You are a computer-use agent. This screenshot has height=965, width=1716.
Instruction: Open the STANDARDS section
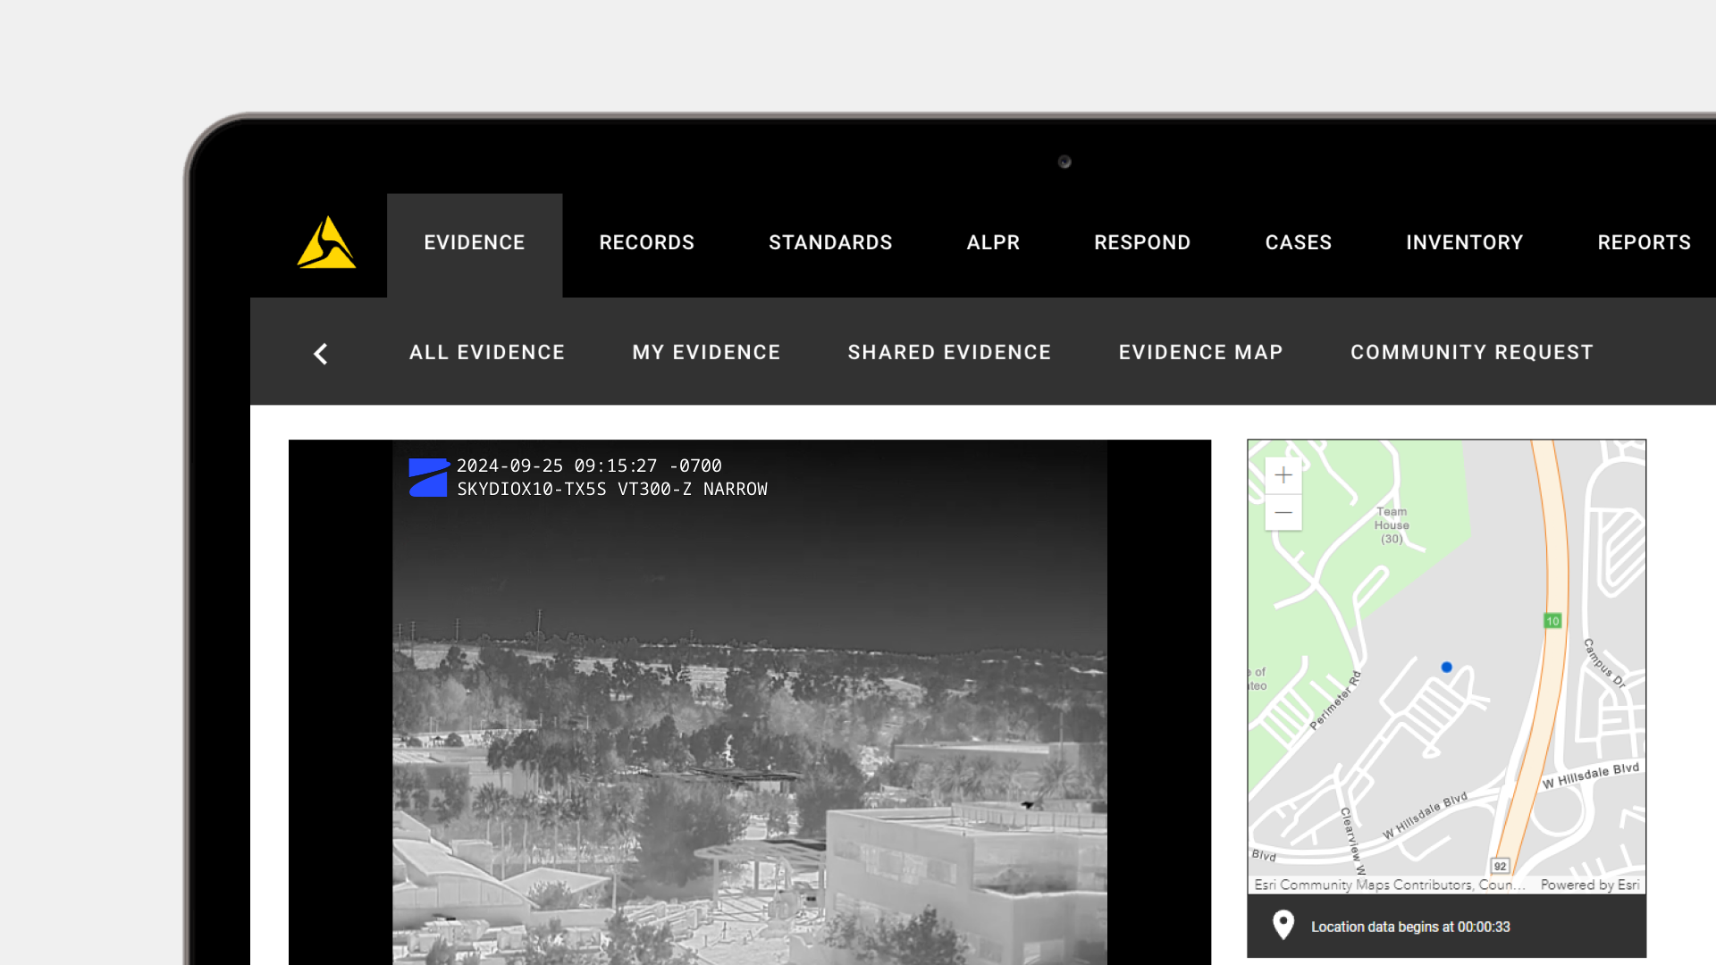click(830, 242)
